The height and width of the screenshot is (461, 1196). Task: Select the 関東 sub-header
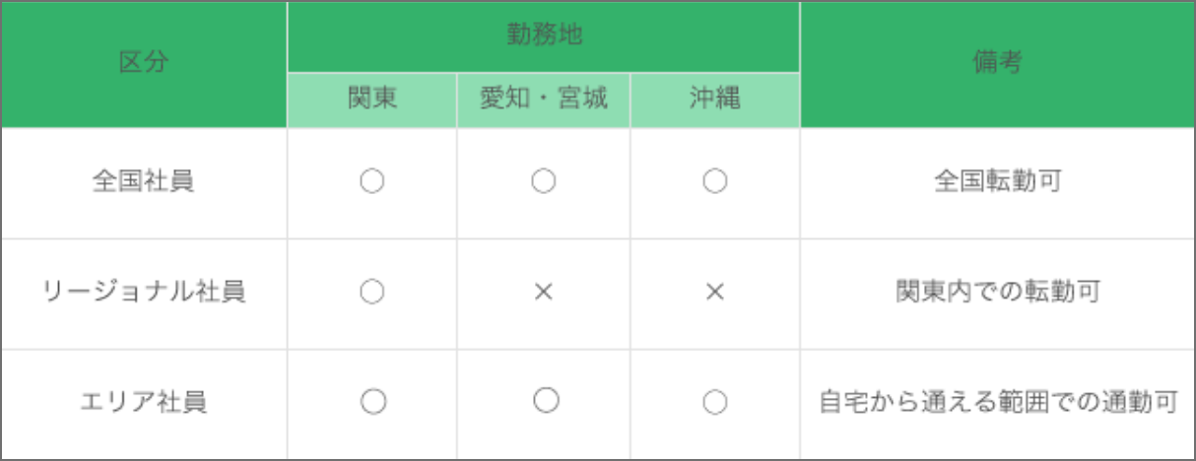coord(371,99)
